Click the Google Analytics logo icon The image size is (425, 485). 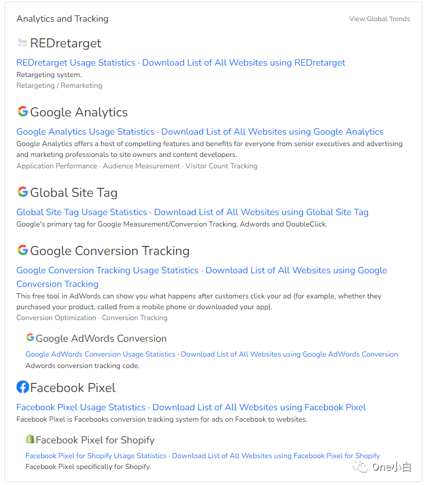[x=22, y=112]
